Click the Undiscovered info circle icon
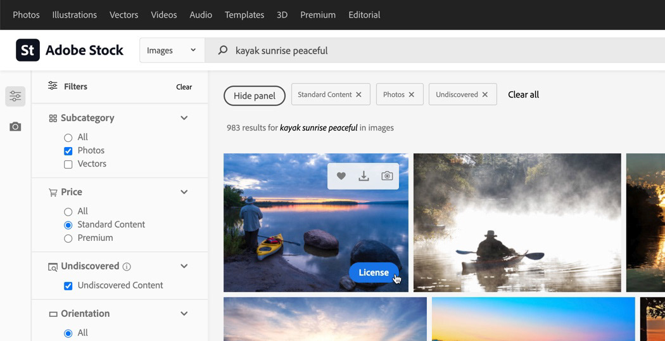Viewport: 665px width, 341px height. point(127,267)
